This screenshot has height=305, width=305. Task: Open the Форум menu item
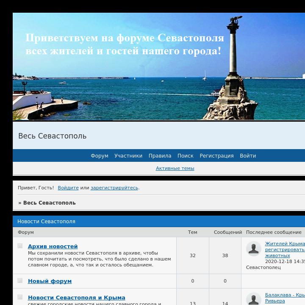[x=100, y=156]
